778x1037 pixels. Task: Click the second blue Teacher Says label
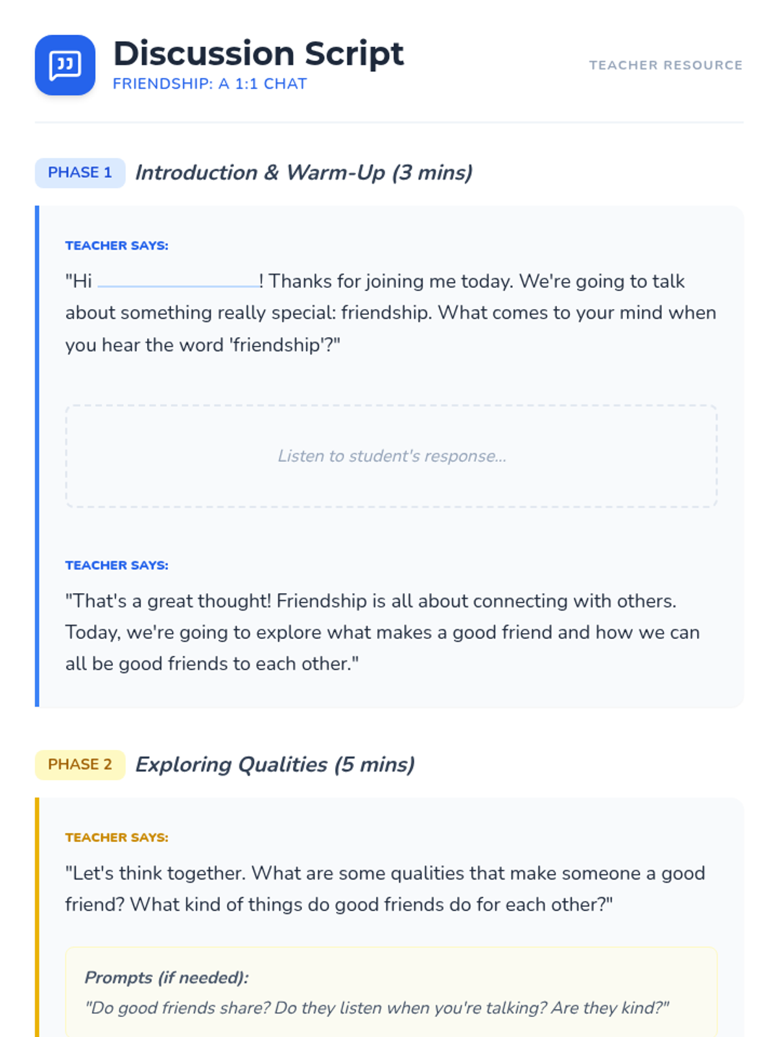[117, 565]
